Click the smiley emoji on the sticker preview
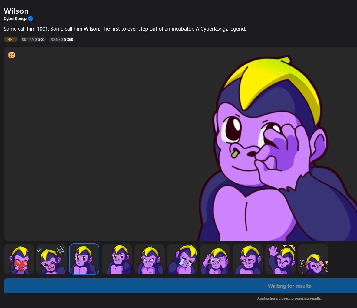This screenshot has width=357, height=308. [12, 55]
